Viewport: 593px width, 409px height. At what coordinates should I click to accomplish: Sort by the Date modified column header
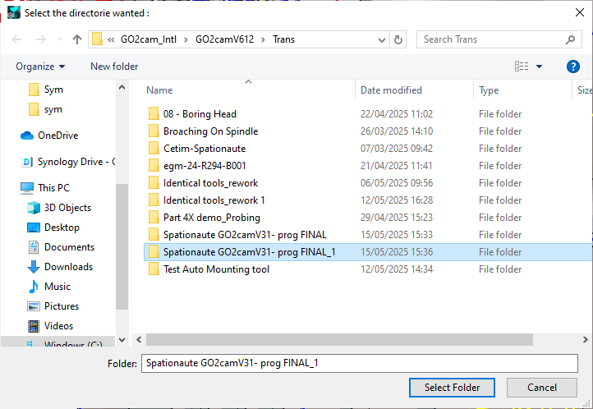pyautogui.click(x=391, y=90)
